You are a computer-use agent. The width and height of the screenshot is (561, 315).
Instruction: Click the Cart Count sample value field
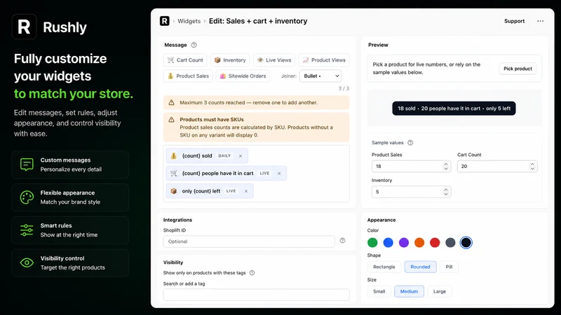point(497,167)
